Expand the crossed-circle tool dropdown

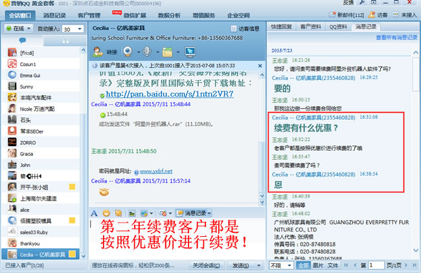[170, 213]
